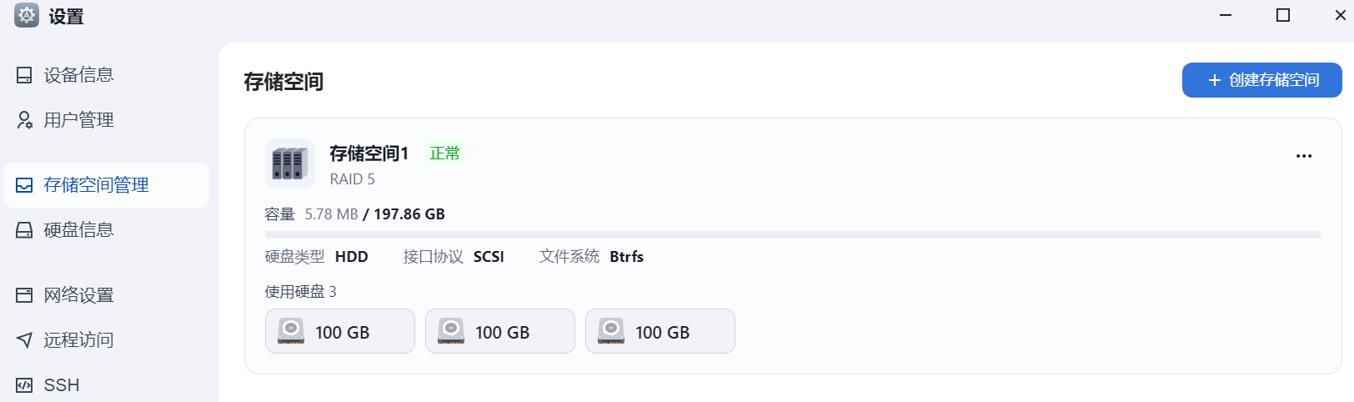Select the first 100 GB disk

(x=340, y=331)
